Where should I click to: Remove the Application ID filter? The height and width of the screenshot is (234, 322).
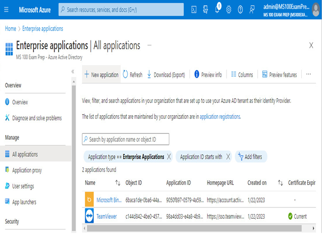pos(228,157)
